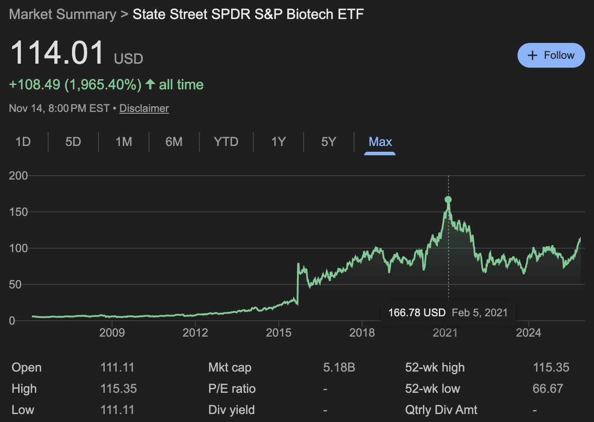Click the Mkt cap value 5.18B
The image size is (594, 422).
(339, 367)
